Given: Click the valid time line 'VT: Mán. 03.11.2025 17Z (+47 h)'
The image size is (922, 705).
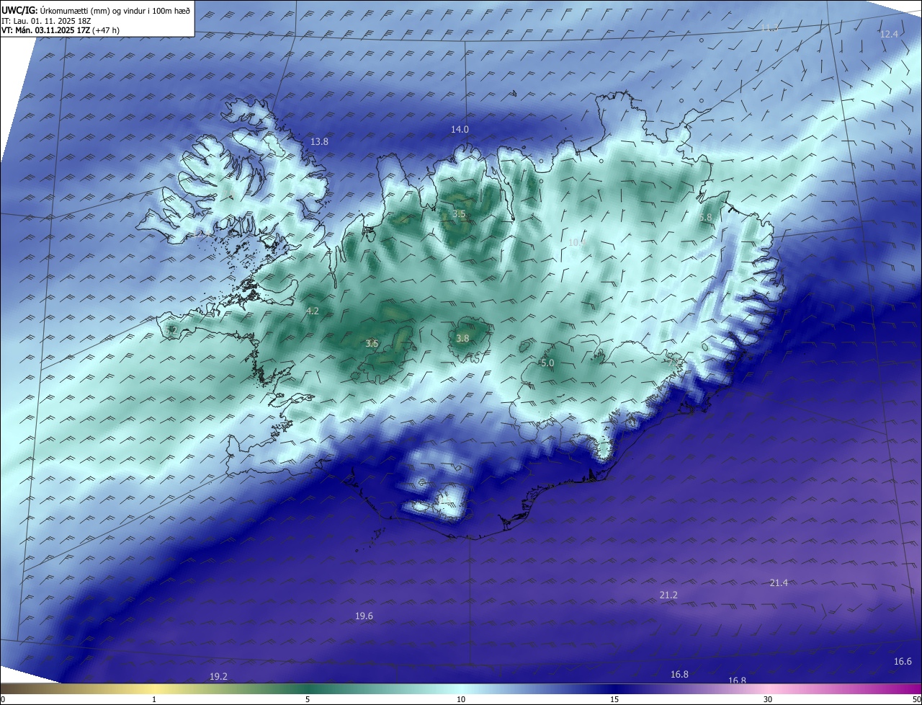Looking at the screenshot, I should pos(60,30).
